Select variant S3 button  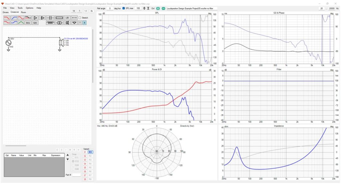(x=85, y=160)
